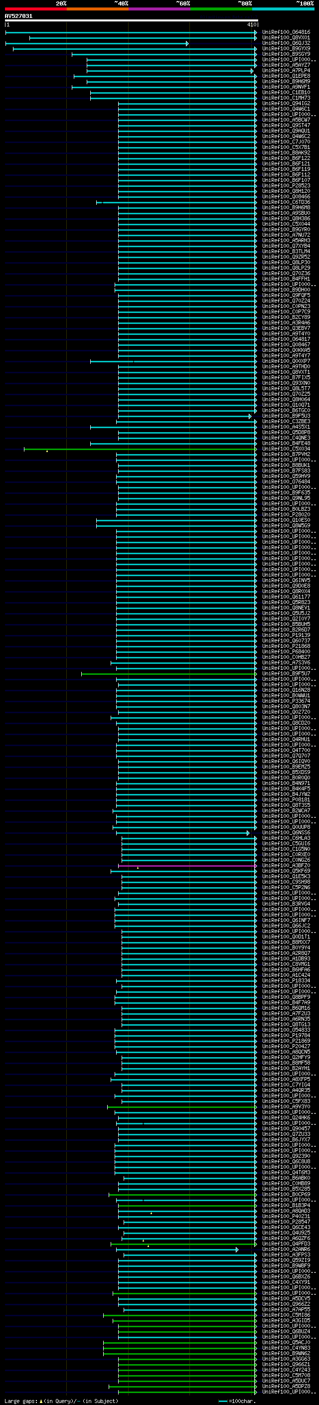
Task: Click the UniRef100_B6F107 label
Action: pyautogui.click(x=286, y=180)
